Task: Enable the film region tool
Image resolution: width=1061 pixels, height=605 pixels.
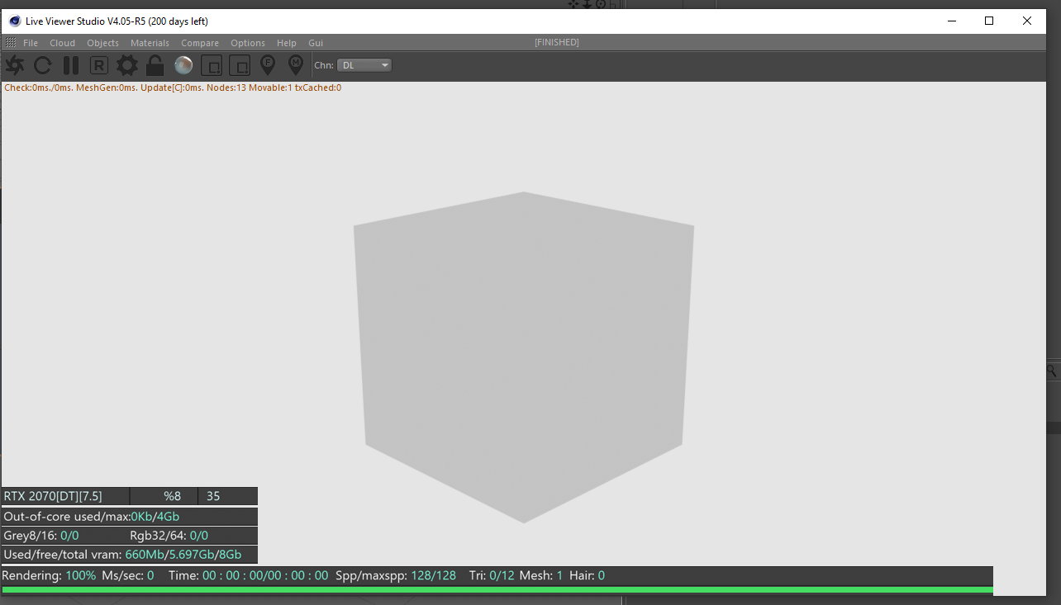Action: 240,65
